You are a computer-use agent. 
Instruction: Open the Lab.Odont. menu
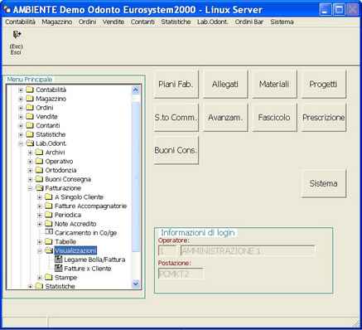click(x=213, y=22)
